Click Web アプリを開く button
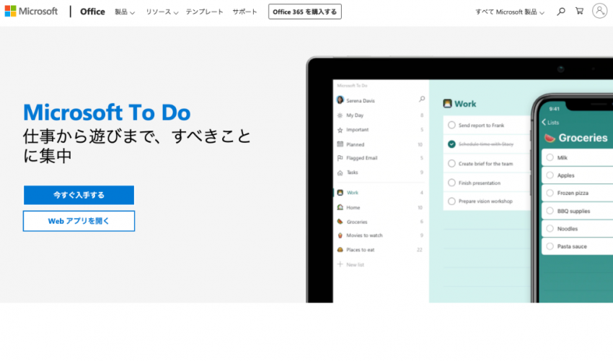 tap(79, 221)
